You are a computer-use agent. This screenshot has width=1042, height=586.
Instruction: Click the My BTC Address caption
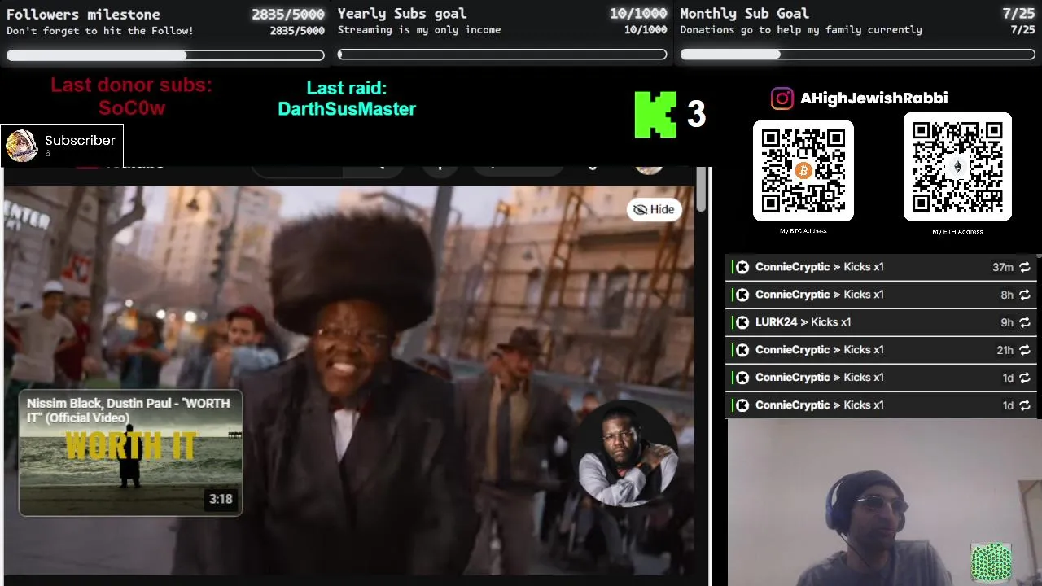(803, 231)
